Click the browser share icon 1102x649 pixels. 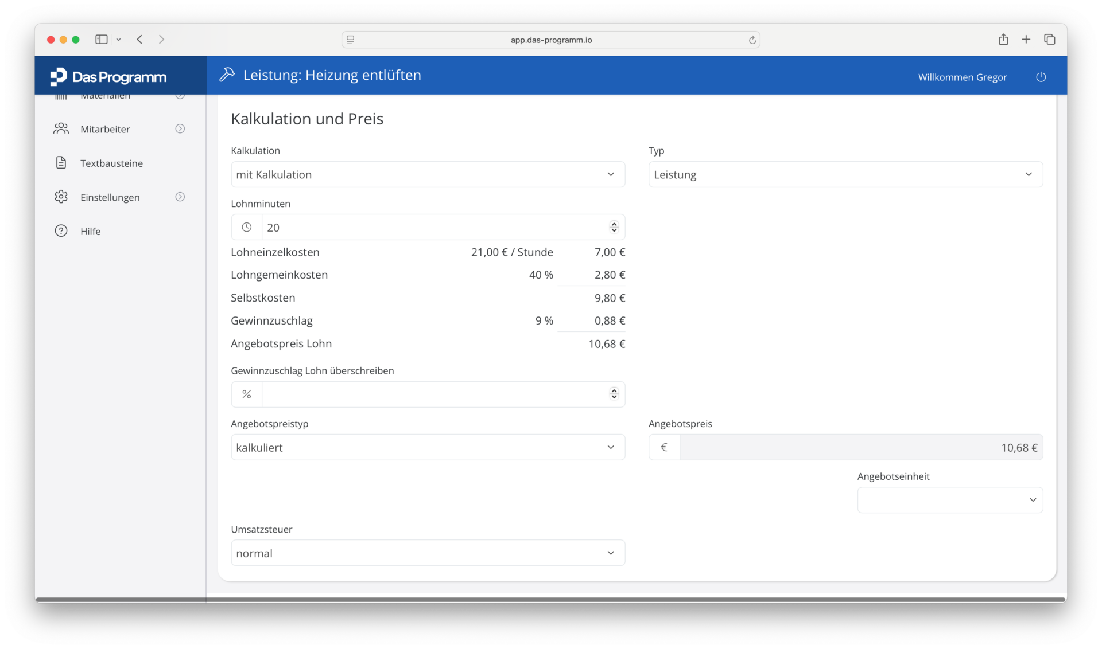[x=1003, y=40]
